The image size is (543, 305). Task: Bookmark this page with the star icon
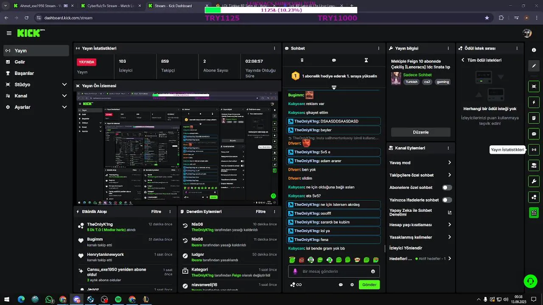click(487, 18)
